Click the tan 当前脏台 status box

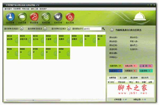click(131, 71)
